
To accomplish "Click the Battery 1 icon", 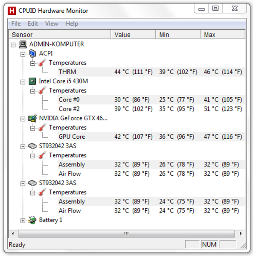I will pos(32,220).
